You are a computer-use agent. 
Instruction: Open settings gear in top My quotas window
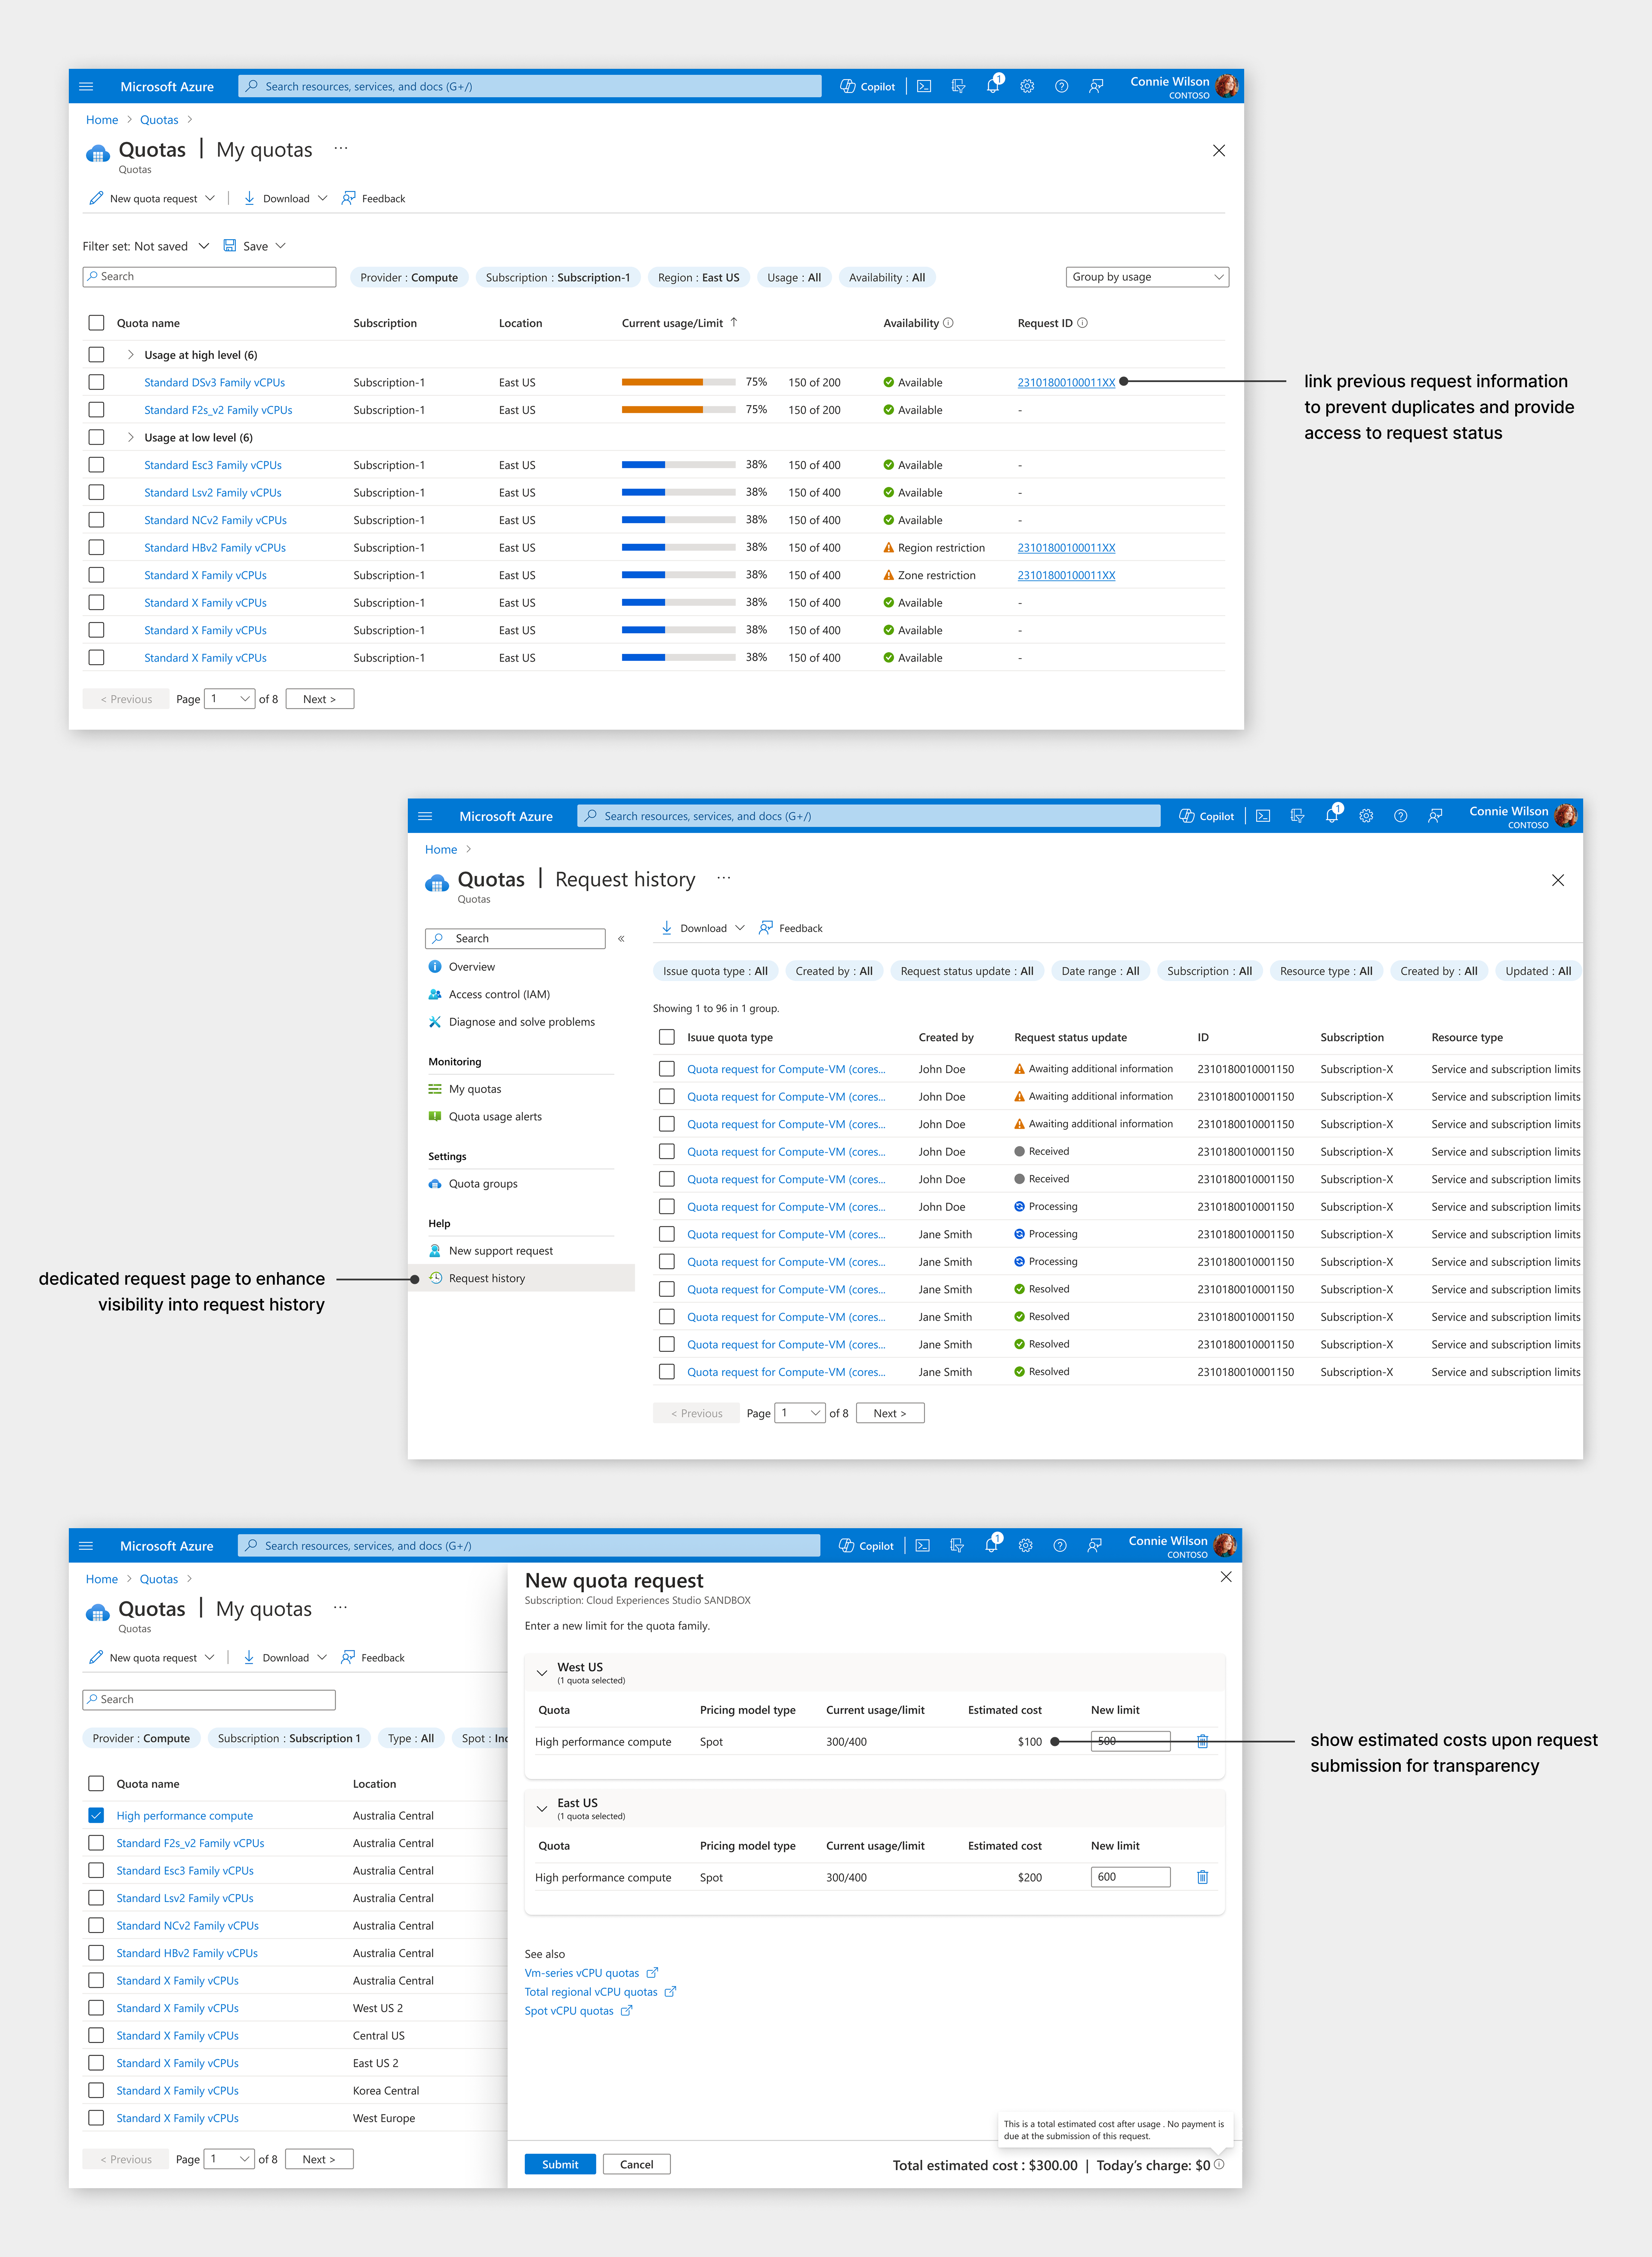pos(1027,86)
